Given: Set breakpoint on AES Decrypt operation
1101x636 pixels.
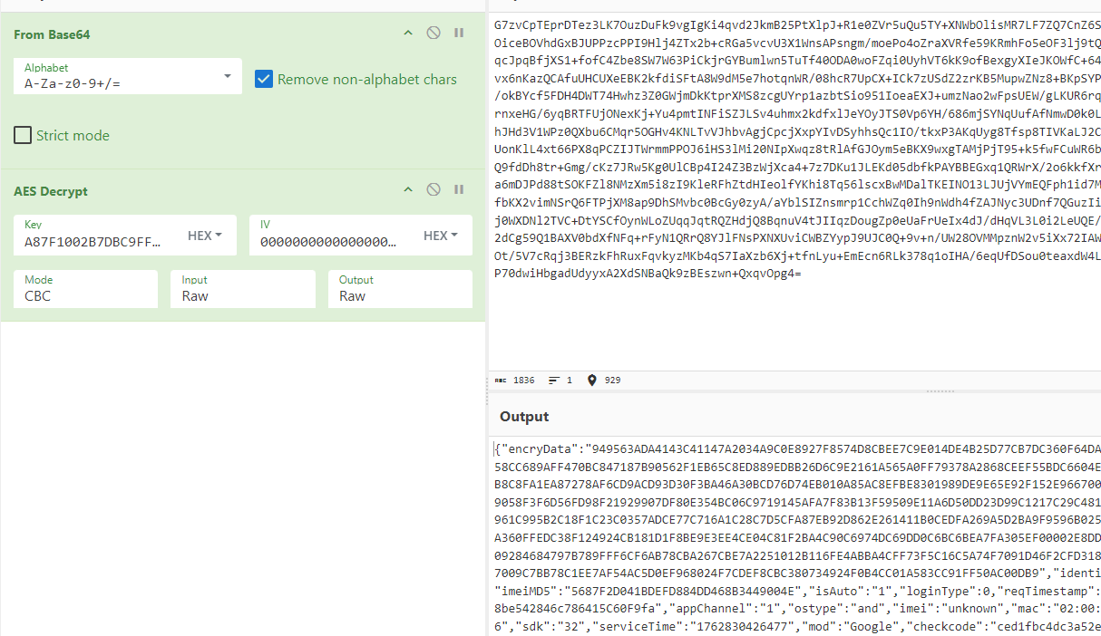Looking at the screenshot, I should (x=459, y=190).
